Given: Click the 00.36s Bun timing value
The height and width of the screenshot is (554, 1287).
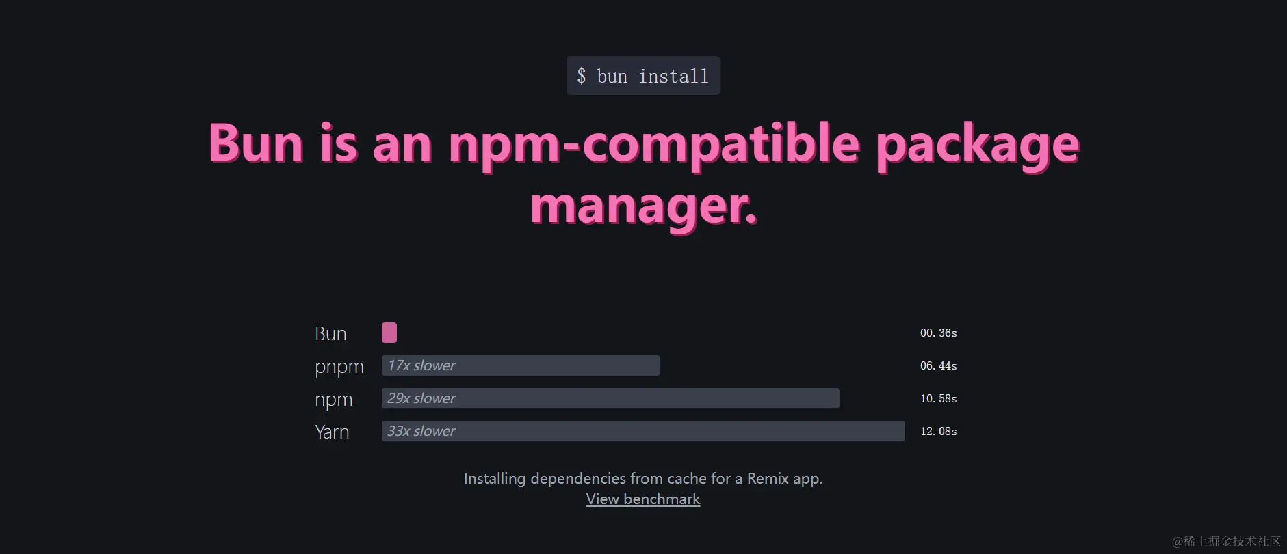Looking at the screenshot, I should [x=938, y=333].
